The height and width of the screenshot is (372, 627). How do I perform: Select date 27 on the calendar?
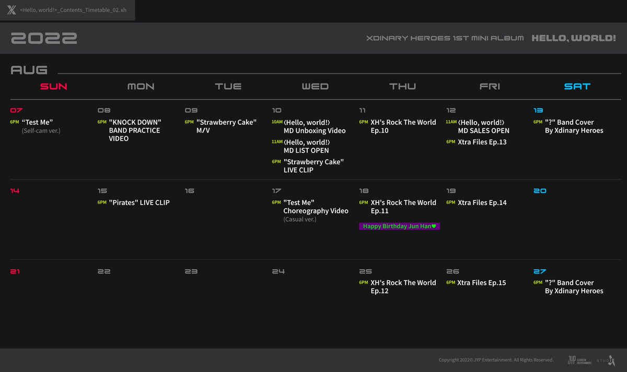[540, 271]
